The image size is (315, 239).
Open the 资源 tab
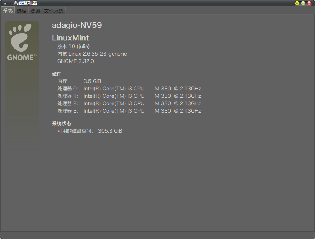pos(35,11)
